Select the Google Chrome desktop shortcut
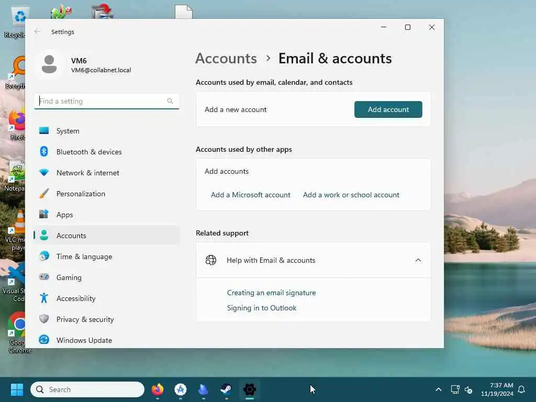 [17, 332]
